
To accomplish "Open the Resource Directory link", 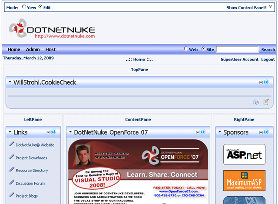I will [32, 171].
